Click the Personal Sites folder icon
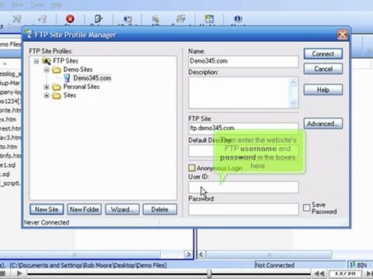 click(56, 87)
